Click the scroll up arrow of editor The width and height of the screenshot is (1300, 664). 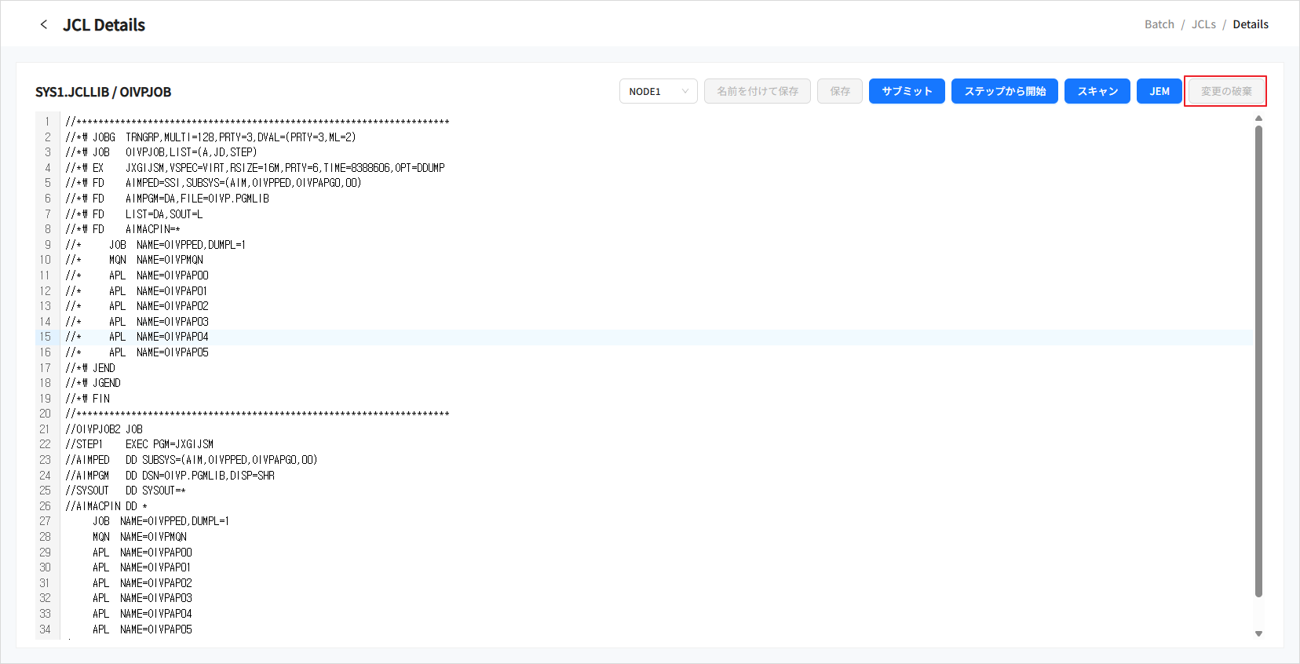tap(1258, 119)
